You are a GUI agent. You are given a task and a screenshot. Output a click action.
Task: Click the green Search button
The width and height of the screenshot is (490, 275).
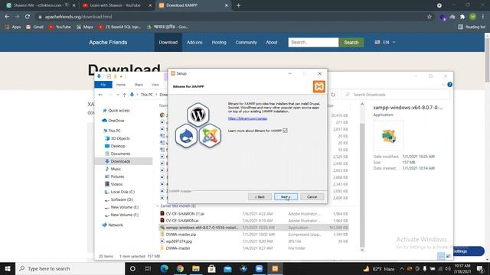[351, 42]
